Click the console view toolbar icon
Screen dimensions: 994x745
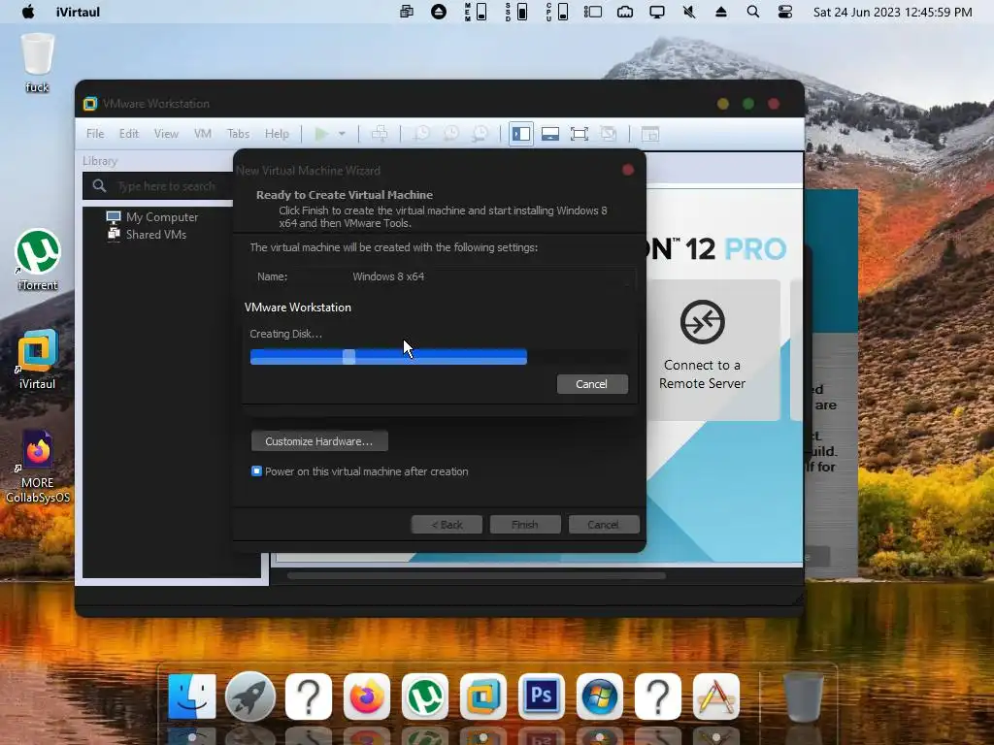(650, 134)
